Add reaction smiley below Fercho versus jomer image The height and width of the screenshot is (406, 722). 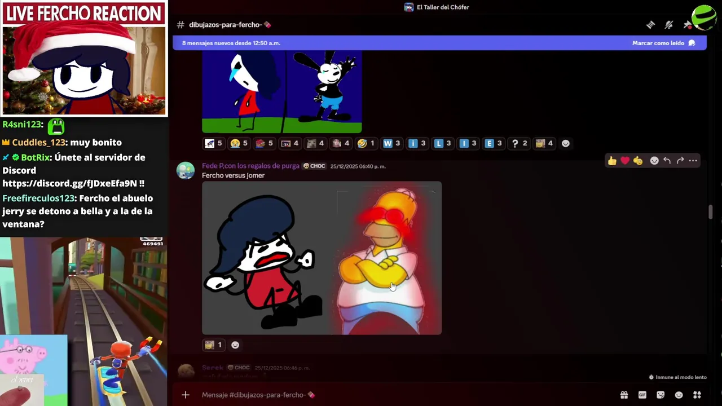click(235, 345)
